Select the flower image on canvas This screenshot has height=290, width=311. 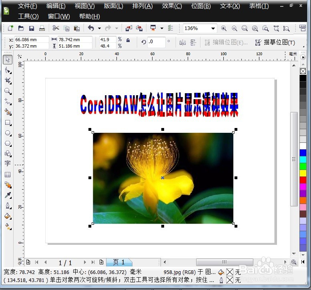click(x=163, y=178)
